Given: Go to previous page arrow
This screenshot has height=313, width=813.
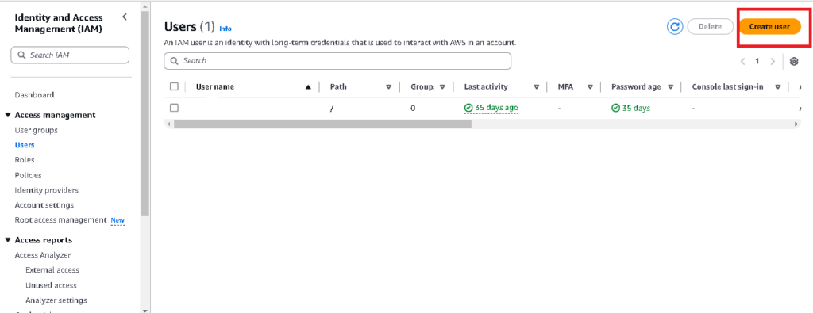Looking at the screenshot, I should [742, 62].
